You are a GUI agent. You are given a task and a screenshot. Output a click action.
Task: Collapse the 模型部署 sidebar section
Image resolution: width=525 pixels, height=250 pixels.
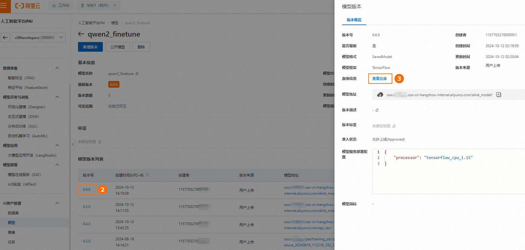57,165
